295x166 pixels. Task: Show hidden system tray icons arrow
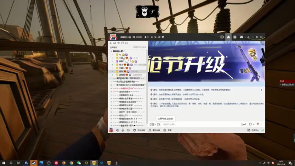[x=260, y=163]
